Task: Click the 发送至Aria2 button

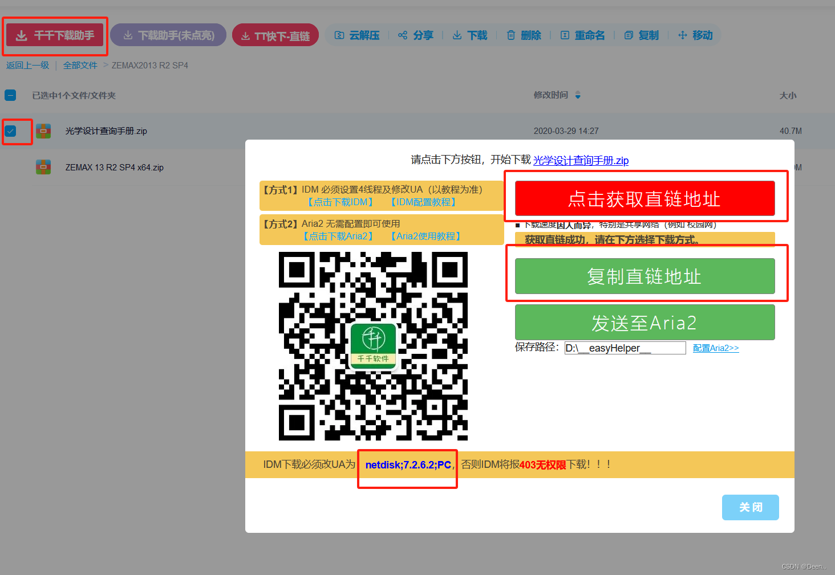Action: (x=645, y=323)
